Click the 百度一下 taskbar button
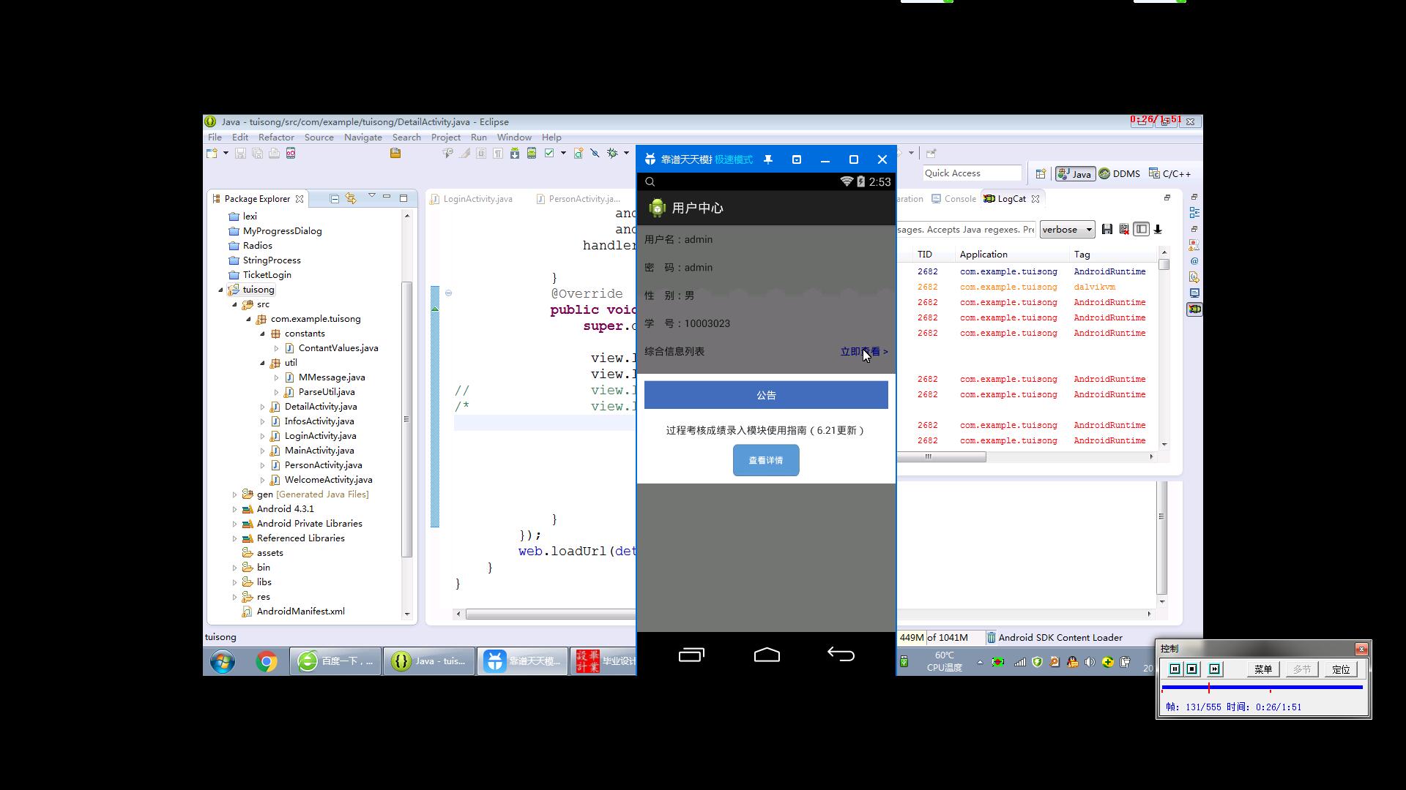The width and height of the screenshot is (1406, 790). pos(336,661)
